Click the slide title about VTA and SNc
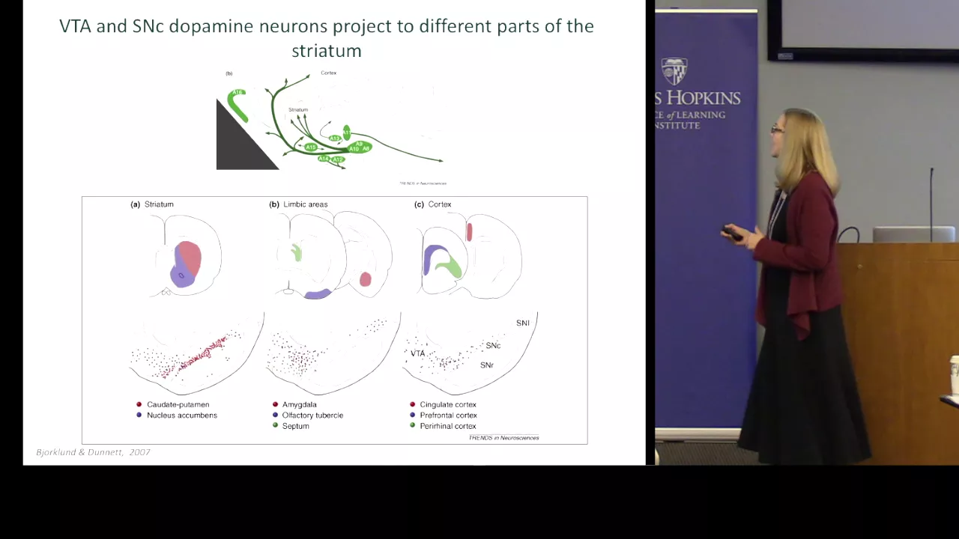Screen dimensions: 959x539 pyautogui.click(x=327, y=38)
